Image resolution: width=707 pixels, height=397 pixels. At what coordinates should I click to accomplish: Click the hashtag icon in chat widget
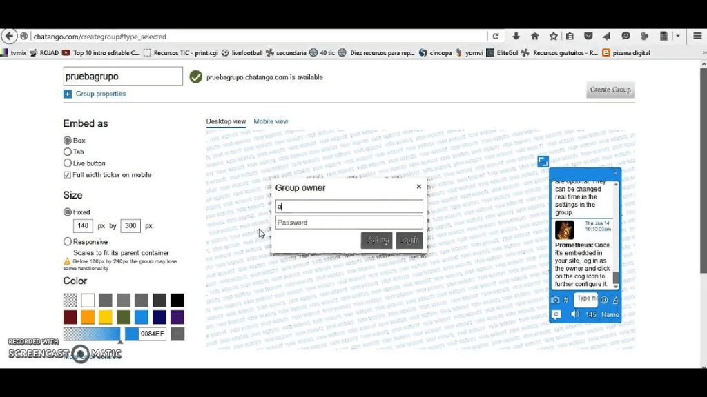[566, 300]
